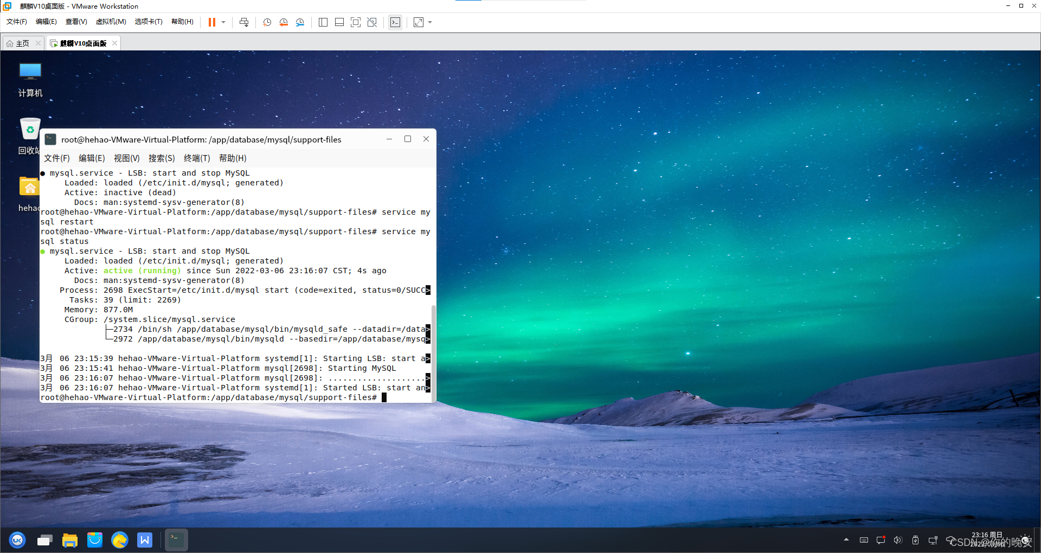Click the green 'active (running)' status text

[x=142, y=271]
